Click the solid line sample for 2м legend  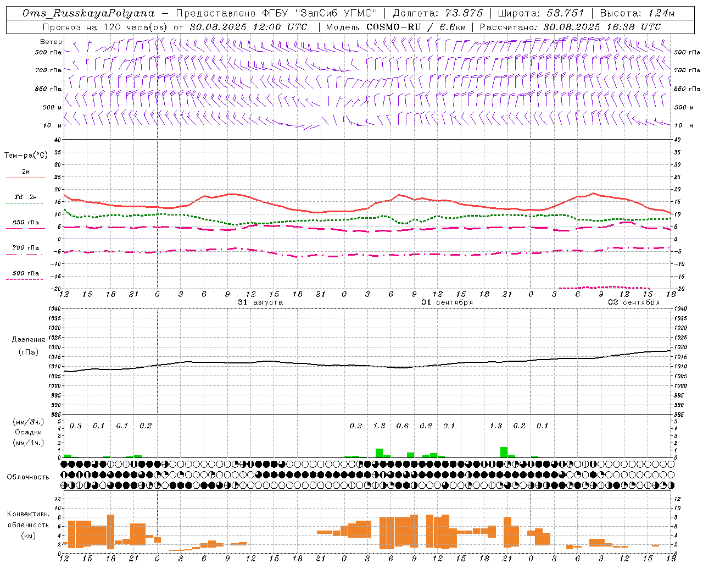coord(25,178)
